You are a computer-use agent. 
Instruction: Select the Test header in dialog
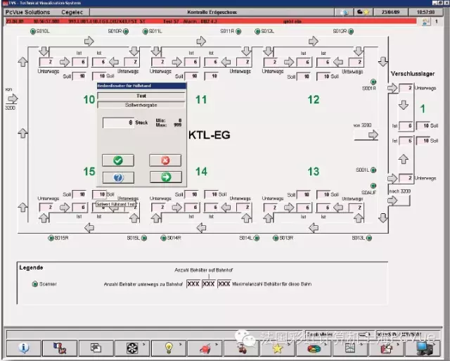(141, 96)
